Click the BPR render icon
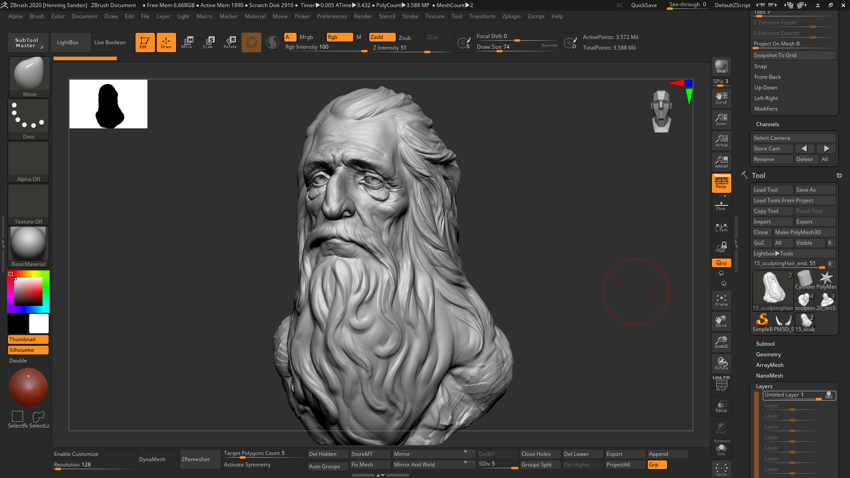The height and width of the screenshot is (478, 850). 721,66
